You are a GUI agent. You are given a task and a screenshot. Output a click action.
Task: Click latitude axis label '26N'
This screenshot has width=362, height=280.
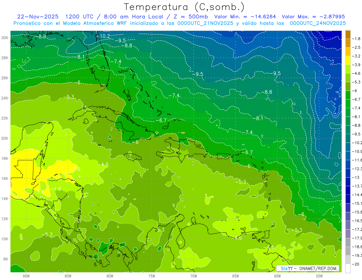tap(5, 78)
